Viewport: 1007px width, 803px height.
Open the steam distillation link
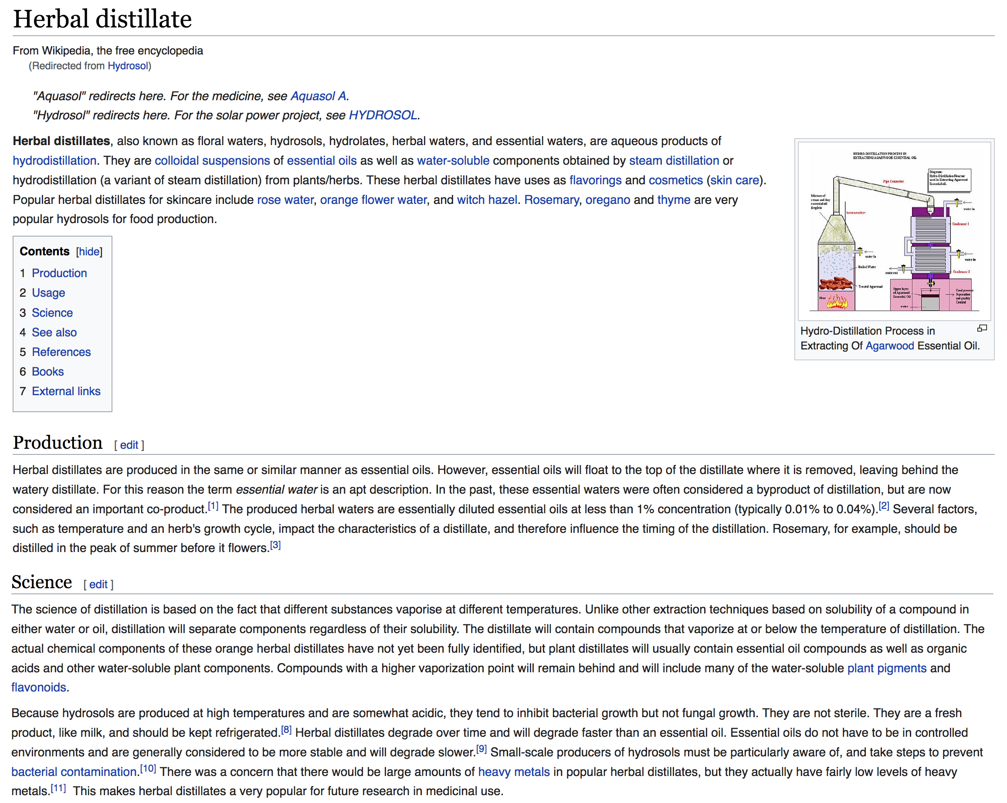point(674,161)
